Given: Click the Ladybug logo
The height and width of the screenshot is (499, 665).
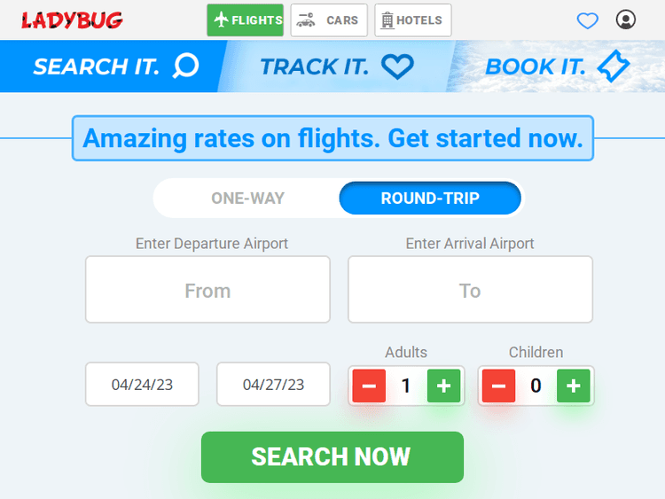Looking at the screenshot, I should (72, 19).
